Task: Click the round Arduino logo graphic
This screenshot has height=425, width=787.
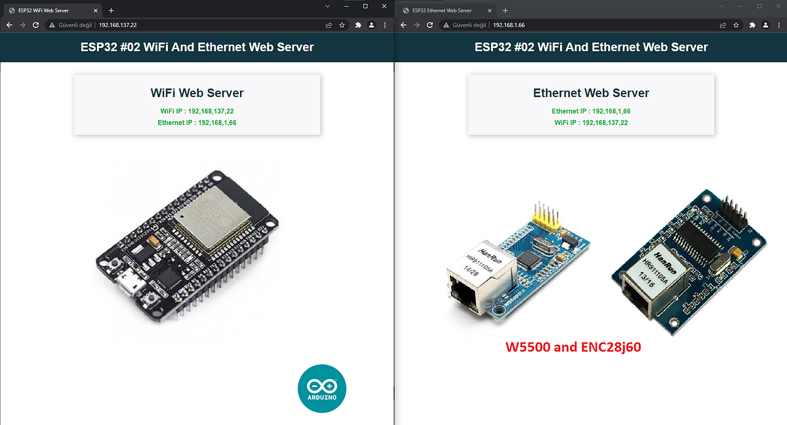Action: (x=322, y=388)
